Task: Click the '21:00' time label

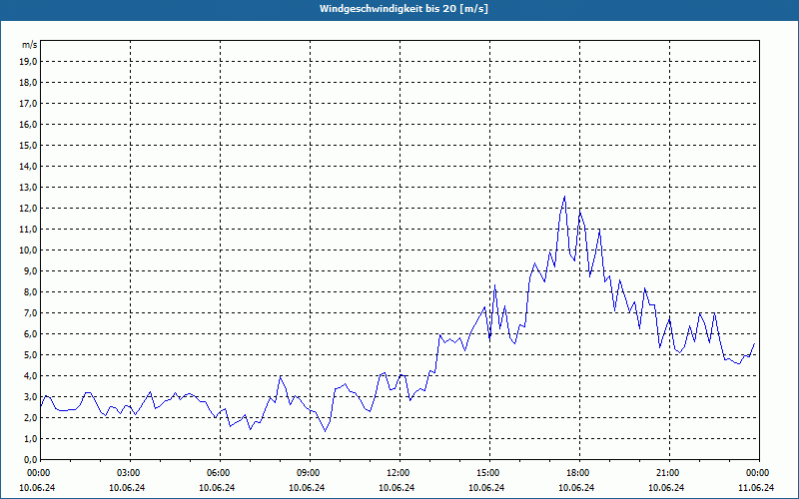Action: (x=666, y=473)
